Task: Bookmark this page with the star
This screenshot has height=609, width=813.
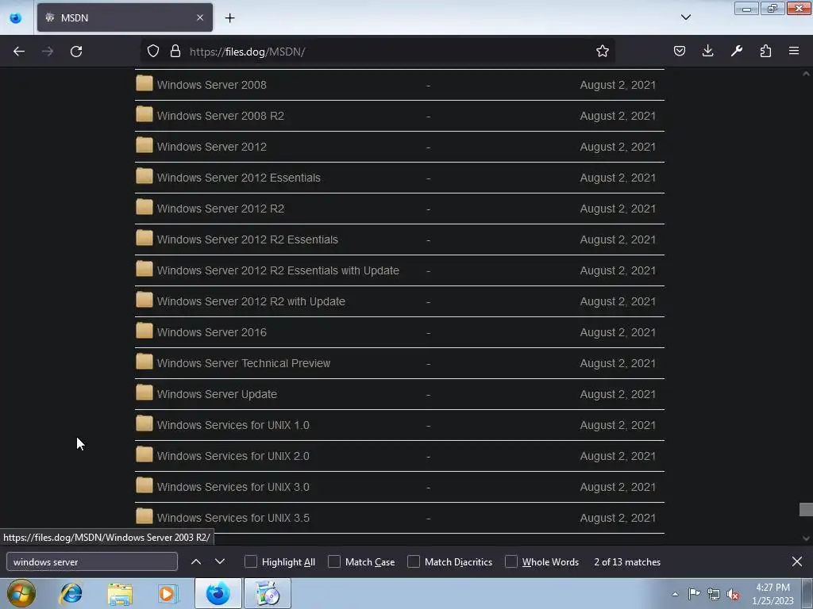Action: 602,52
